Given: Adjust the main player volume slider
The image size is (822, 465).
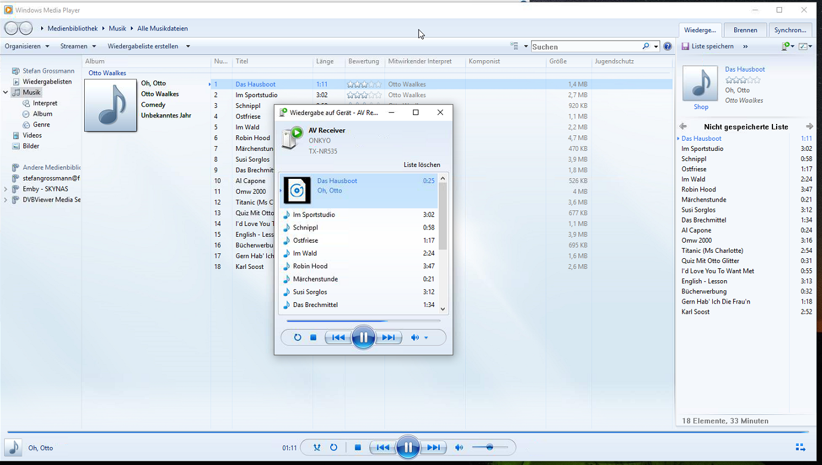Looking at the screenshot, I should tap(489, 447).
